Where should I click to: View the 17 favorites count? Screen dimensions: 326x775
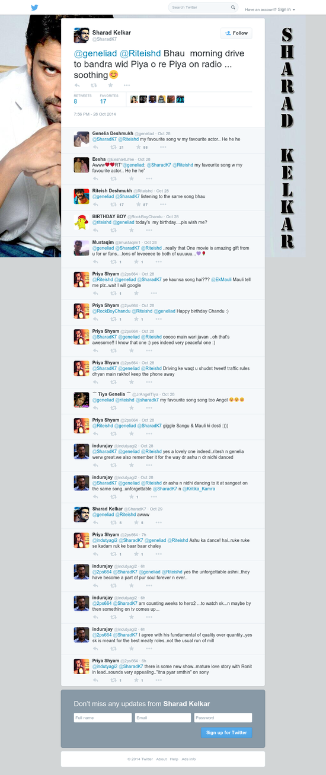[103, 101]
